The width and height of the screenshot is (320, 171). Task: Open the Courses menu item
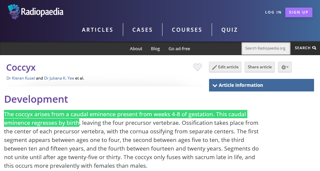click(x=187, y=30)
